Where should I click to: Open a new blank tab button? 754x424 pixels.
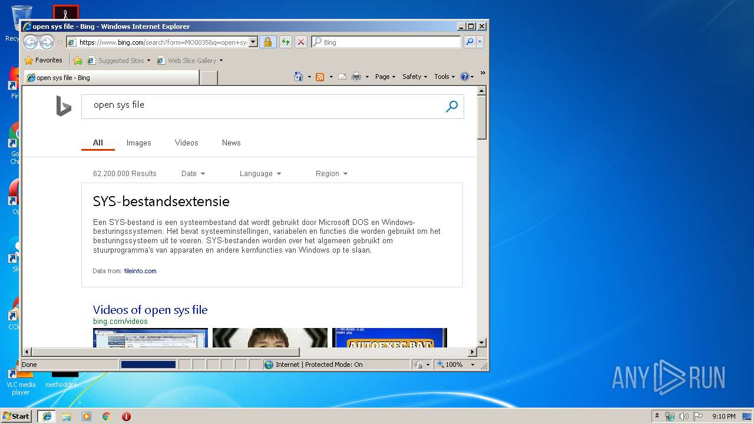click(x=209, y=78)
